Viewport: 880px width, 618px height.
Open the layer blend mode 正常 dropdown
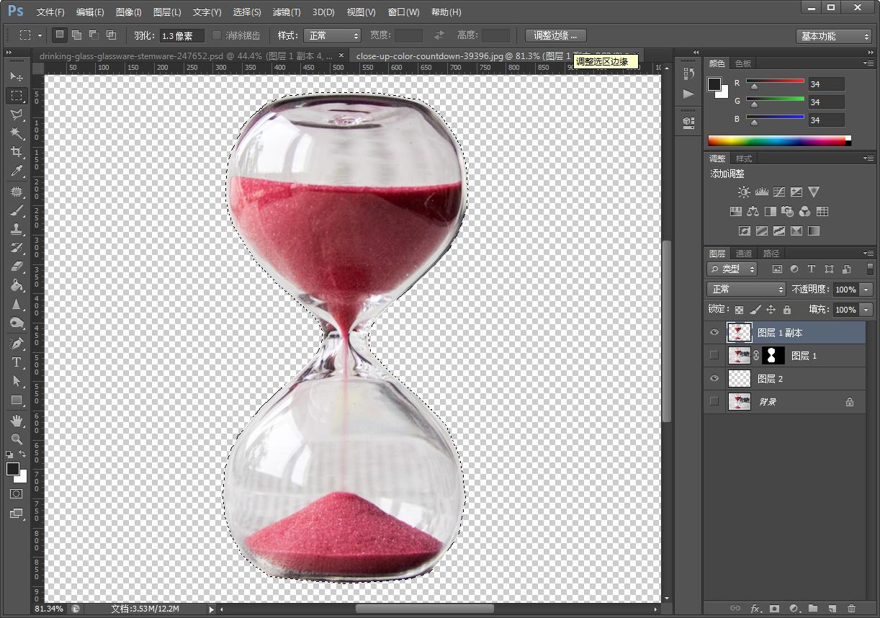pos(746,289)
